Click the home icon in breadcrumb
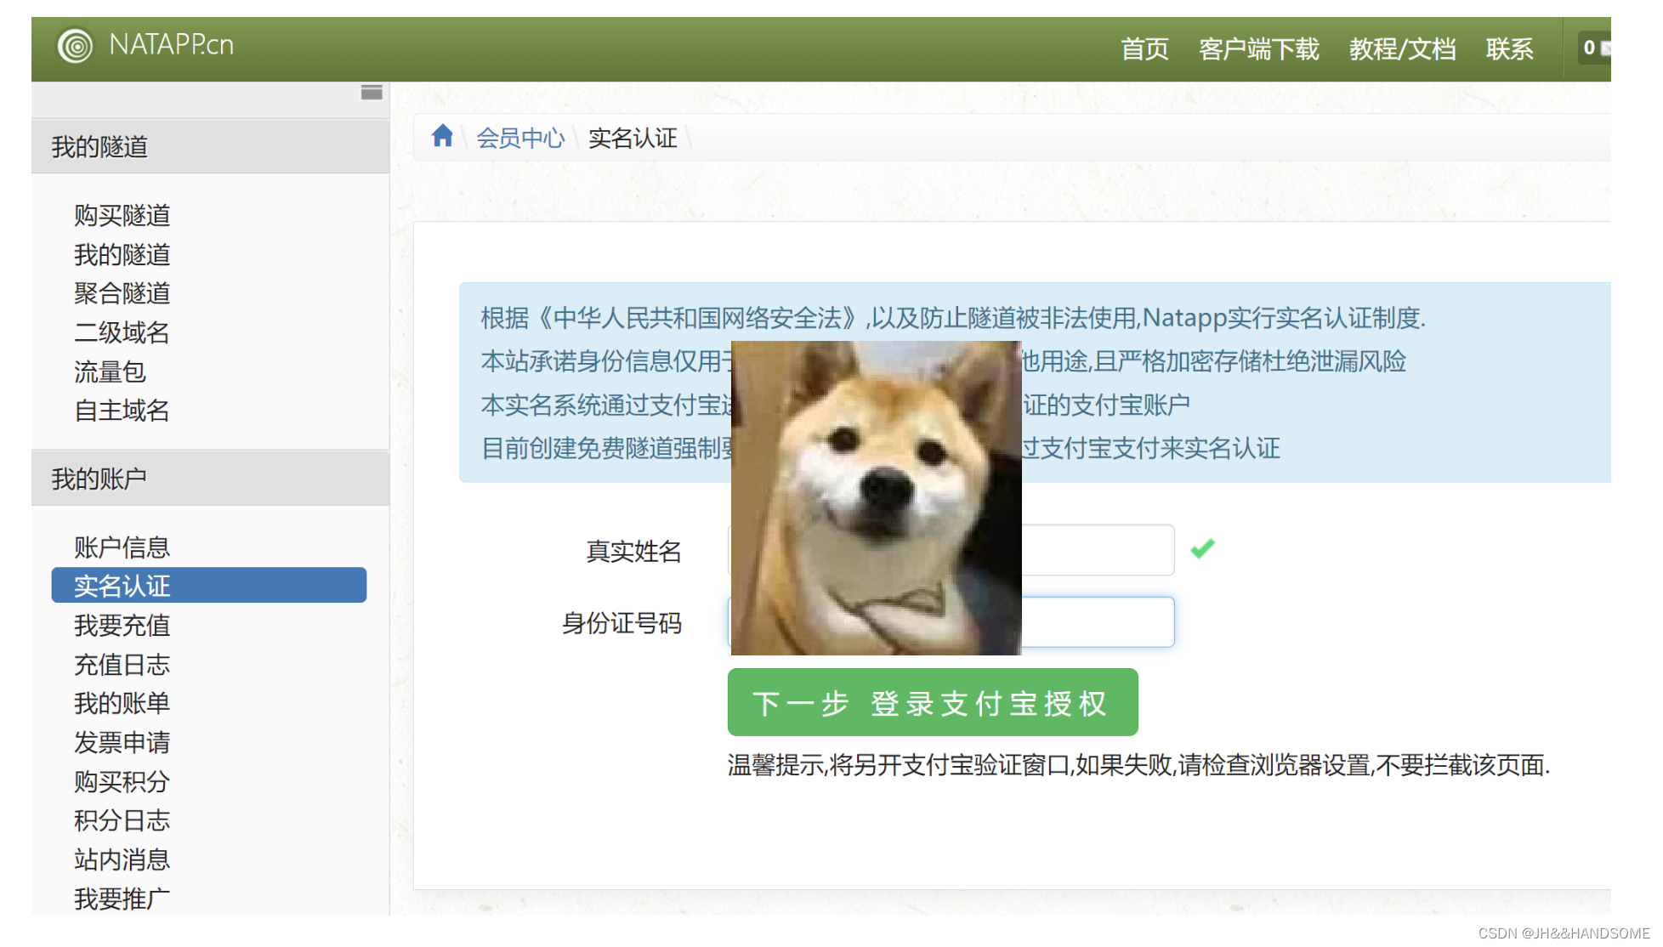1663x947 pixels. click(442, 136)
